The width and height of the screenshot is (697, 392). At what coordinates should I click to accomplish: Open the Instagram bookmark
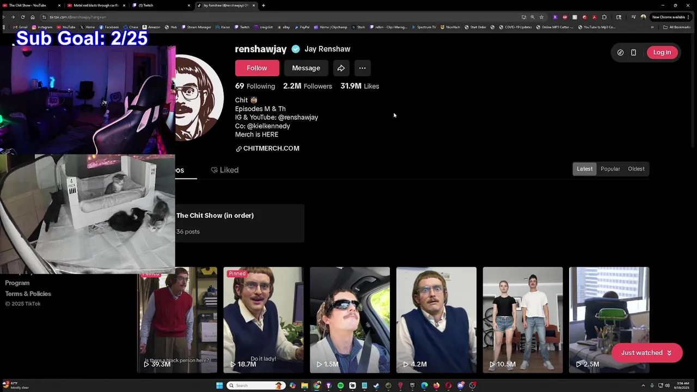pyautogui.click(x=42, y=27)
